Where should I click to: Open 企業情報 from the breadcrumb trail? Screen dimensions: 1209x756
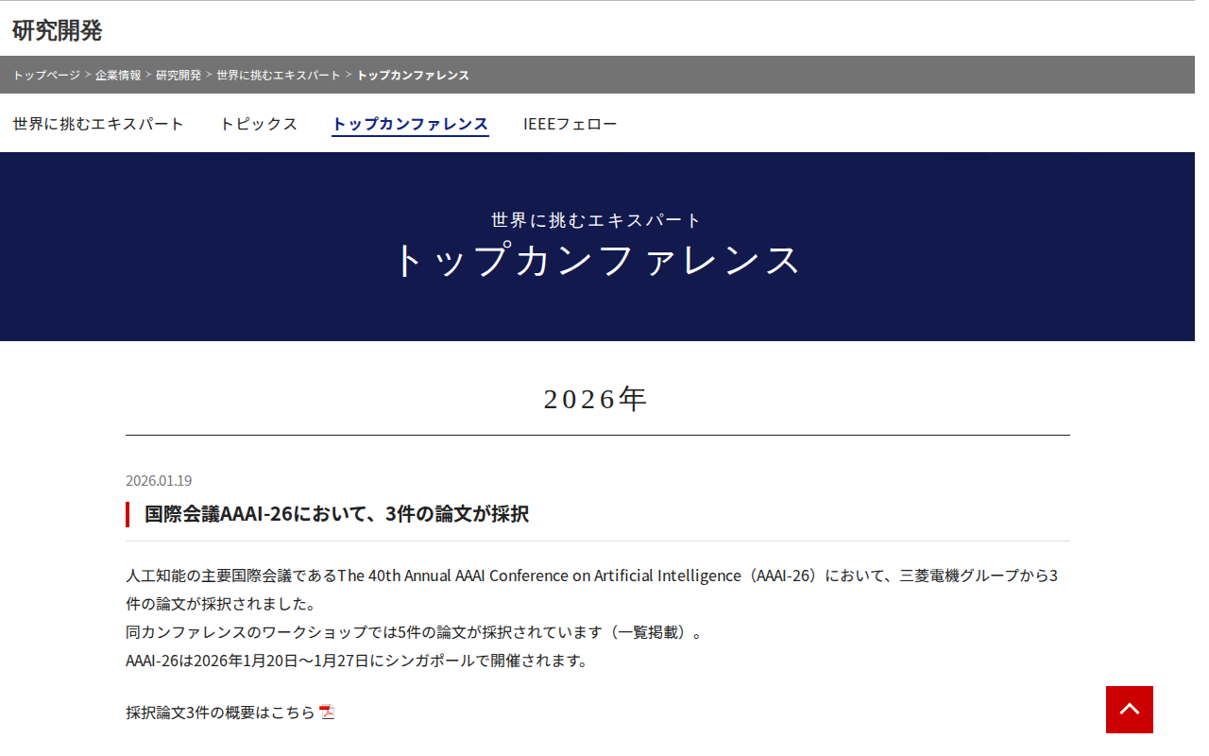[115, 75]
